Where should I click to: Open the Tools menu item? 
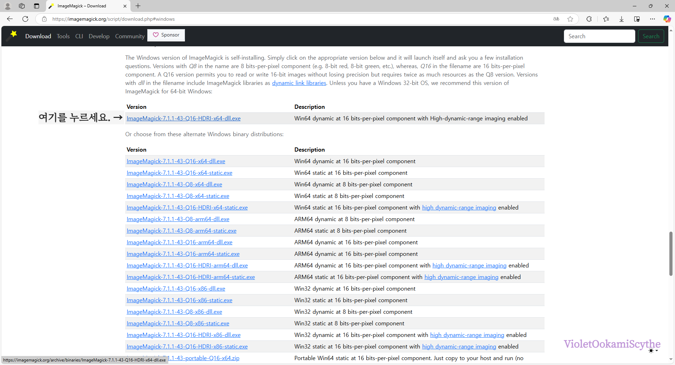pyautogui.click(x=63, y=36)
